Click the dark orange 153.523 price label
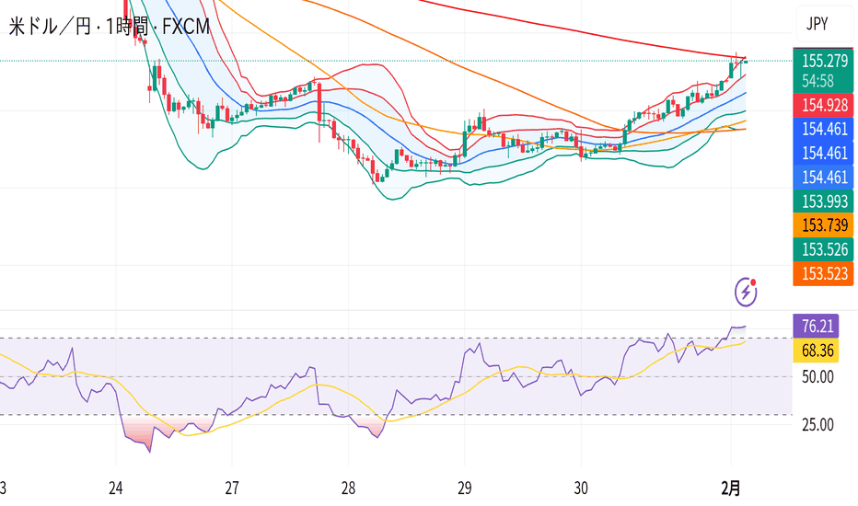 [x=824, y=273]
